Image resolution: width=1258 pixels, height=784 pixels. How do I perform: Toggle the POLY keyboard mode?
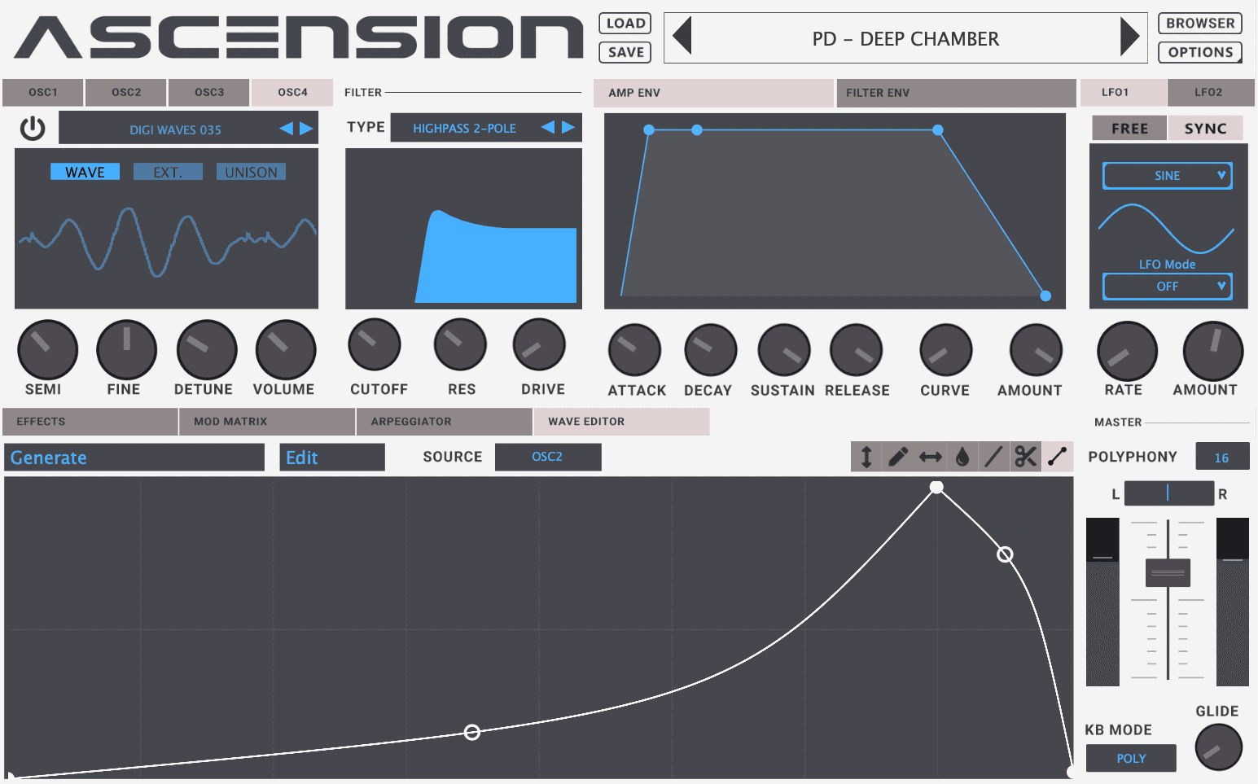[x=1131, y=758]
